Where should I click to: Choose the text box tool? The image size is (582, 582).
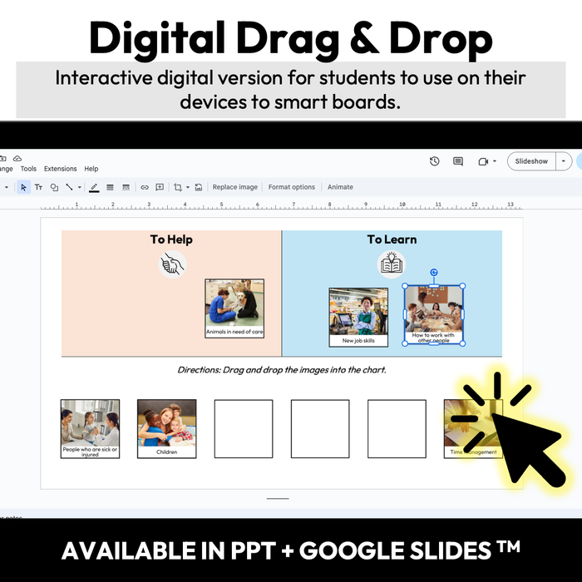[x=38, y=187]
